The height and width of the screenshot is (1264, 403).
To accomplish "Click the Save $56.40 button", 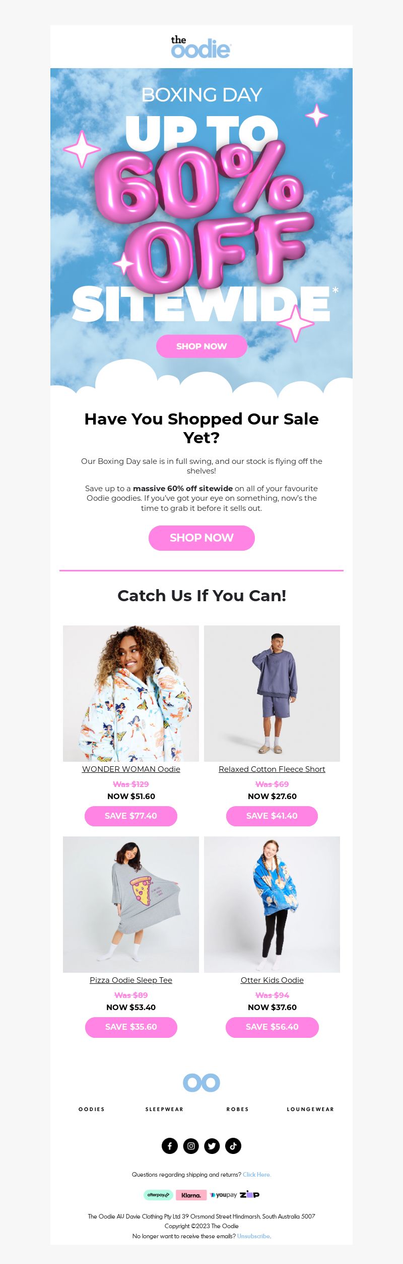I will click(x=272, y=1027).
